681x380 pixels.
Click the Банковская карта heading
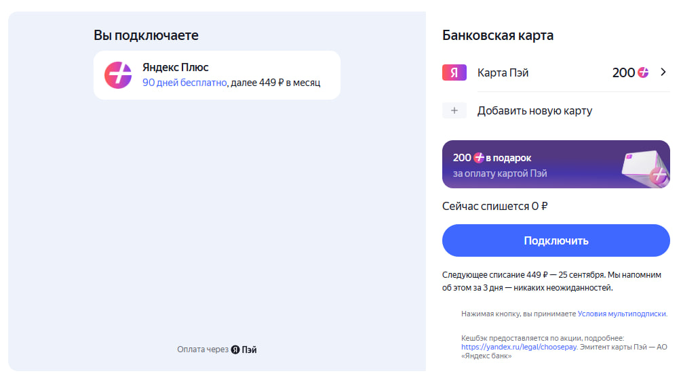tap(498, 35)
